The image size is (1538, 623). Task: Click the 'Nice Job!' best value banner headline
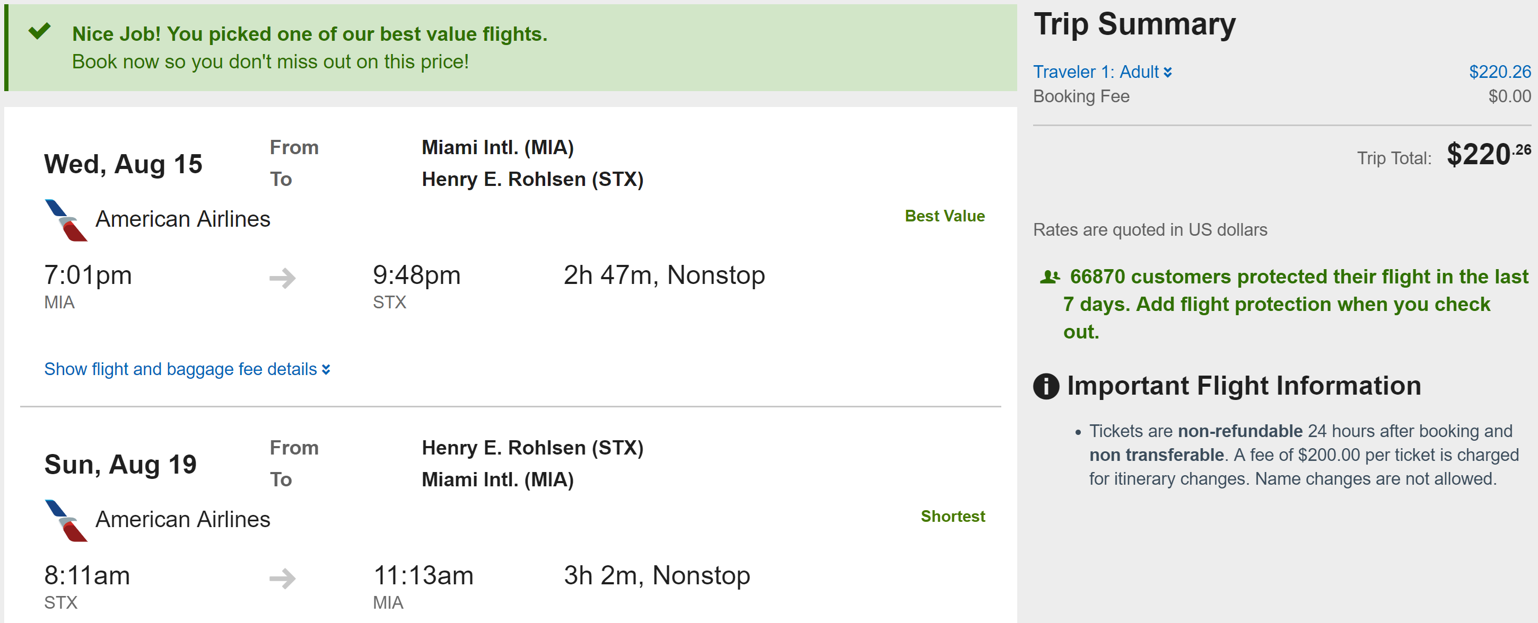coord(309,34)
